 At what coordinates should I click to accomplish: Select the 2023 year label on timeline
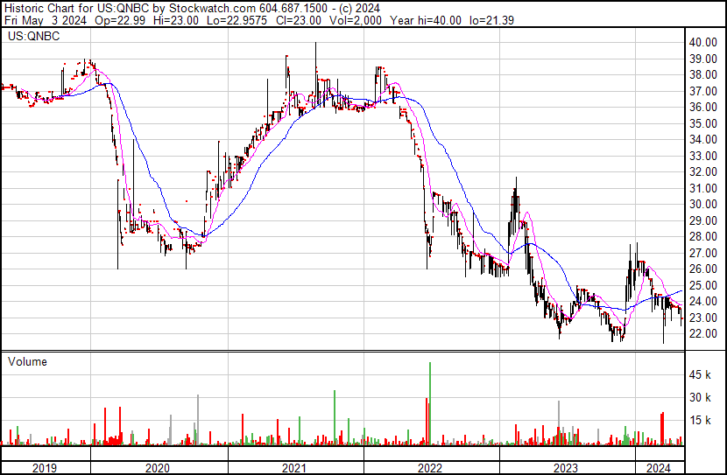click(x=566, y=468)
